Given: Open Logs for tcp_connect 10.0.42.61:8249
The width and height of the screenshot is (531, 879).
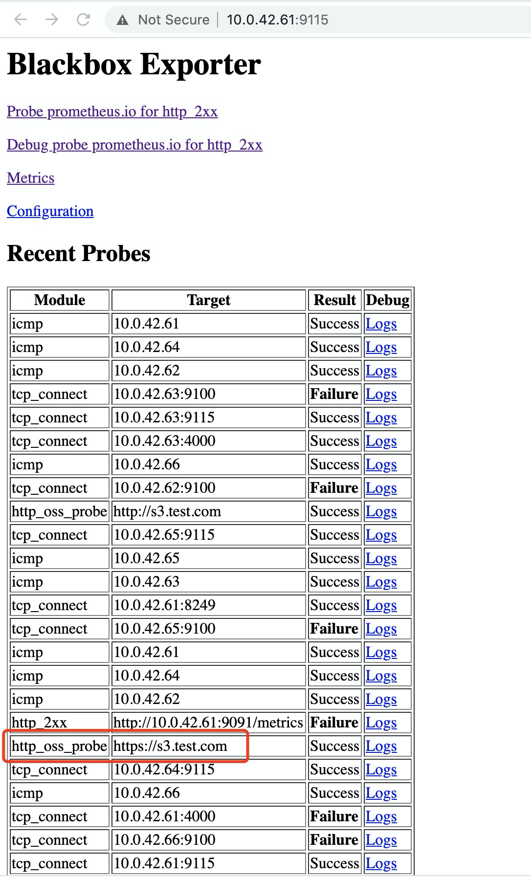Looking at the screenshot, I should (381, 605).
